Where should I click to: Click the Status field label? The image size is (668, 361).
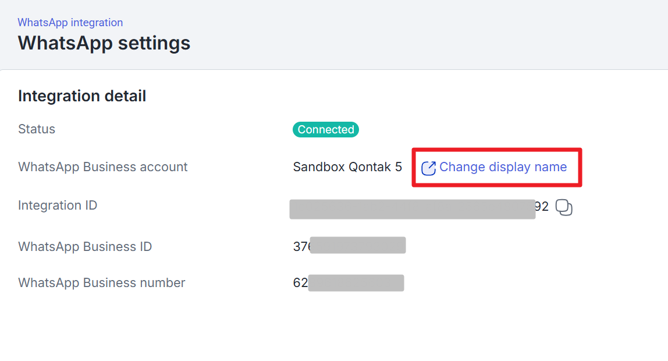pos(37,129)
